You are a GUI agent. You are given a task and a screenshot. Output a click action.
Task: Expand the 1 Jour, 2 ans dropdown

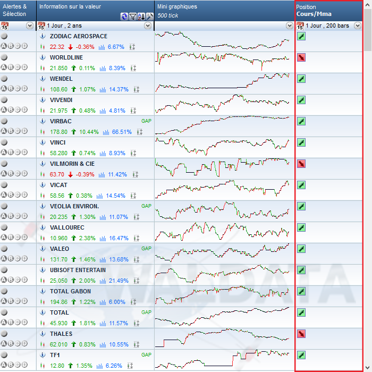148,26
